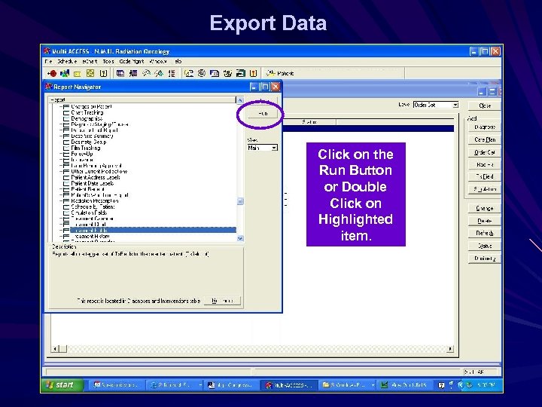Click the report list scroll up arrow
This screenshot has height=407, width=542.
[240, 100]
